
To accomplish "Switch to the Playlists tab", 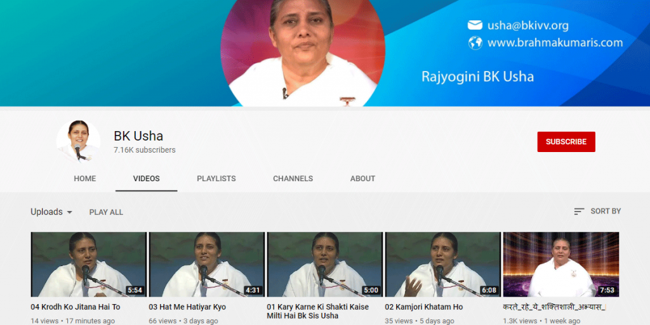I will (x=216, y=179).
